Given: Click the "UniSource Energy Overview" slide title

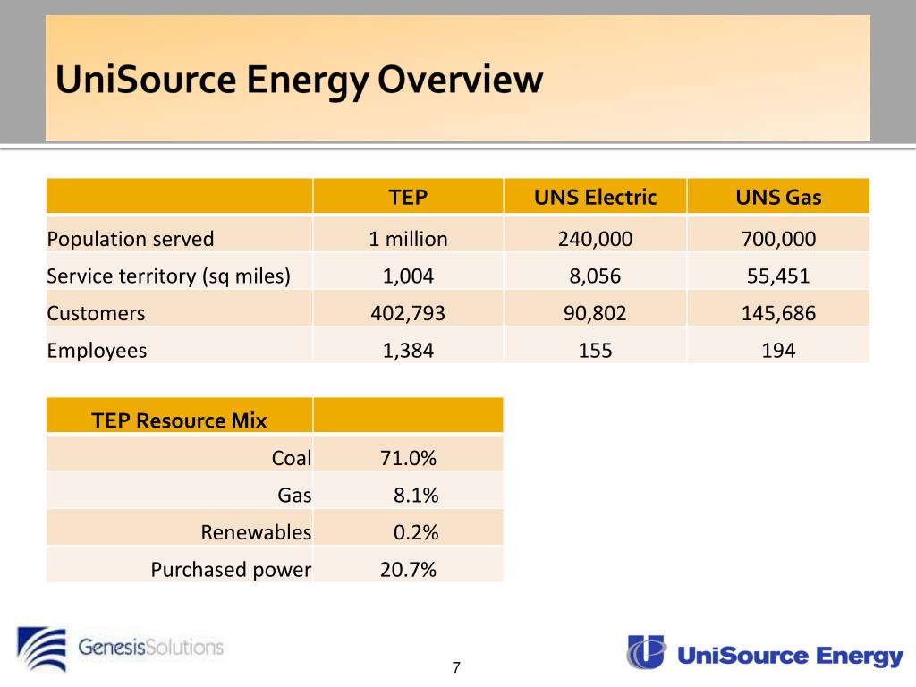Looking at the screenshot, I should (x=299, y=80).
